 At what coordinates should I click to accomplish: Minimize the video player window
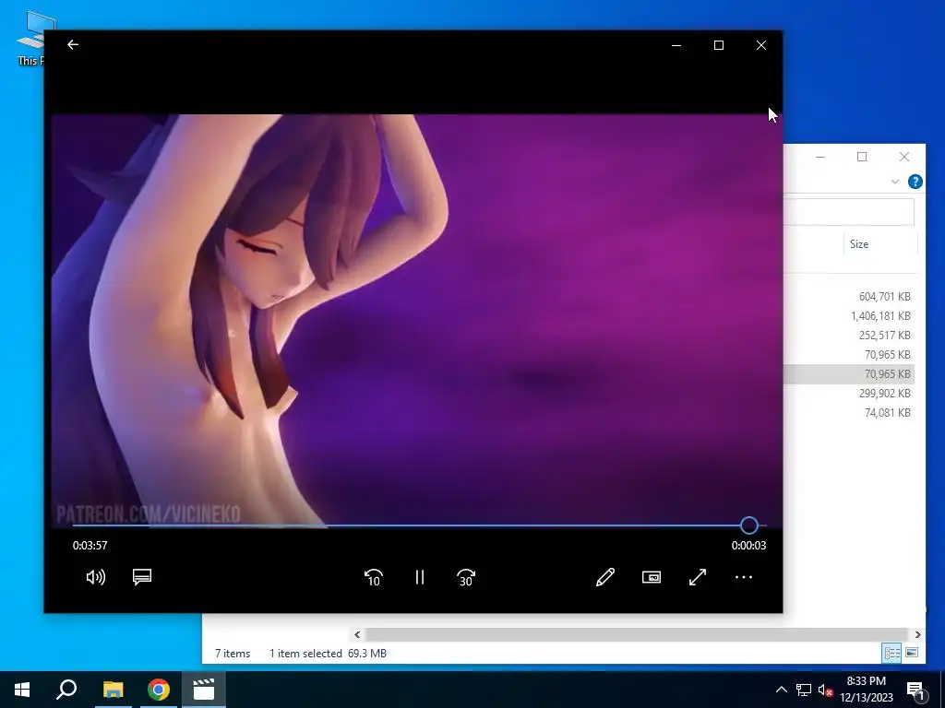tap(676, 45)
